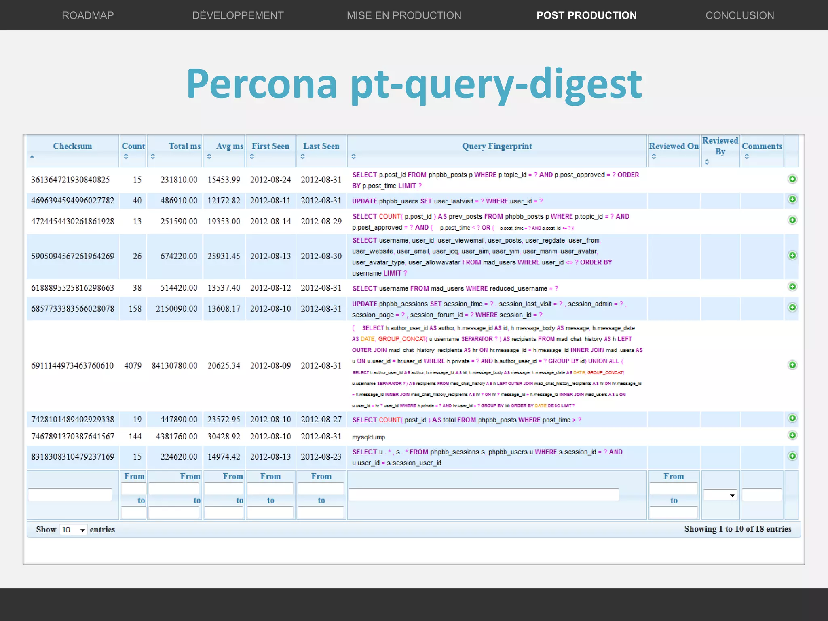Image resolution: width=828 pixels, height=621 pixels.
Task: Switch to MISE EN PRODUCTION section
Action: click(404, 15)
